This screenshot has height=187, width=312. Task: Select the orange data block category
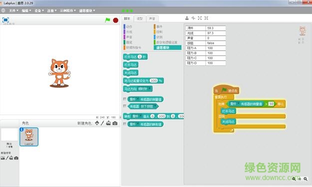pos(132,47)
